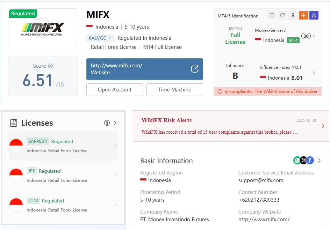Expand Basic Information chevron

tap(319, 161)
